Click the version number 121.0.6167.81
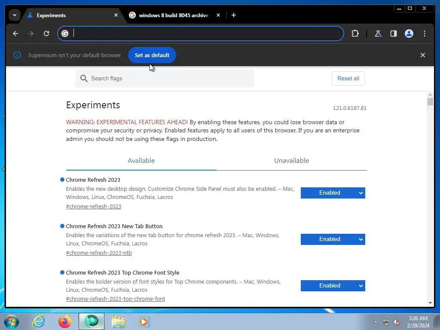 click(x=350, y=108)
